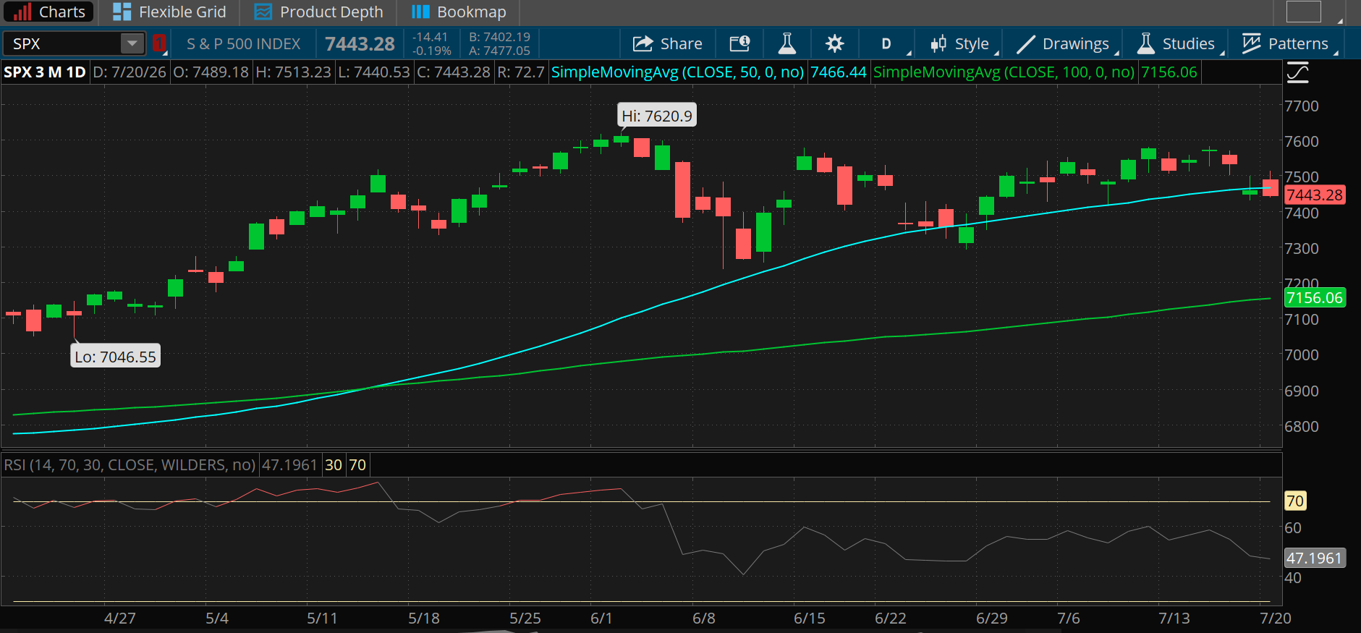Click the 7000 price axis label
Image resolution: width=1361 pixels, height=633 pixels.
click(x=1301, y=354)
